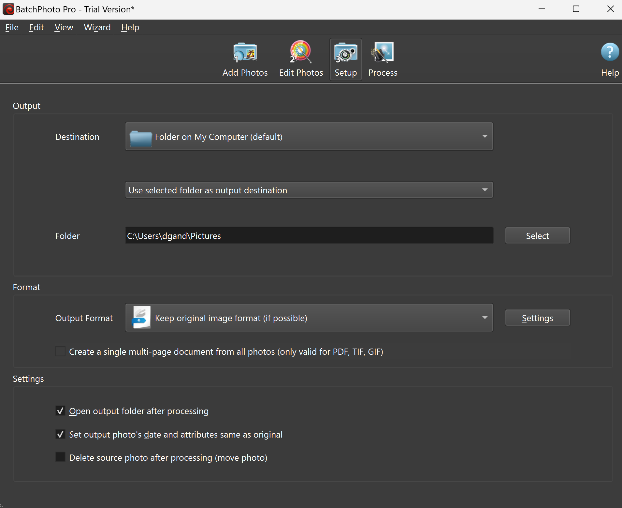Go to the Edit Photos step
Screen dimensions: 622x508
[x=301, y=59]
